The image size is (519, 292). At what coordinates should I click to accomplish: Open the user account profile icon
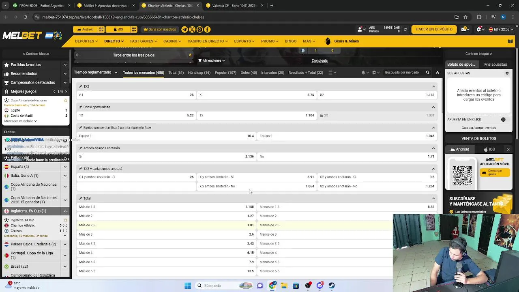(360, 29)
